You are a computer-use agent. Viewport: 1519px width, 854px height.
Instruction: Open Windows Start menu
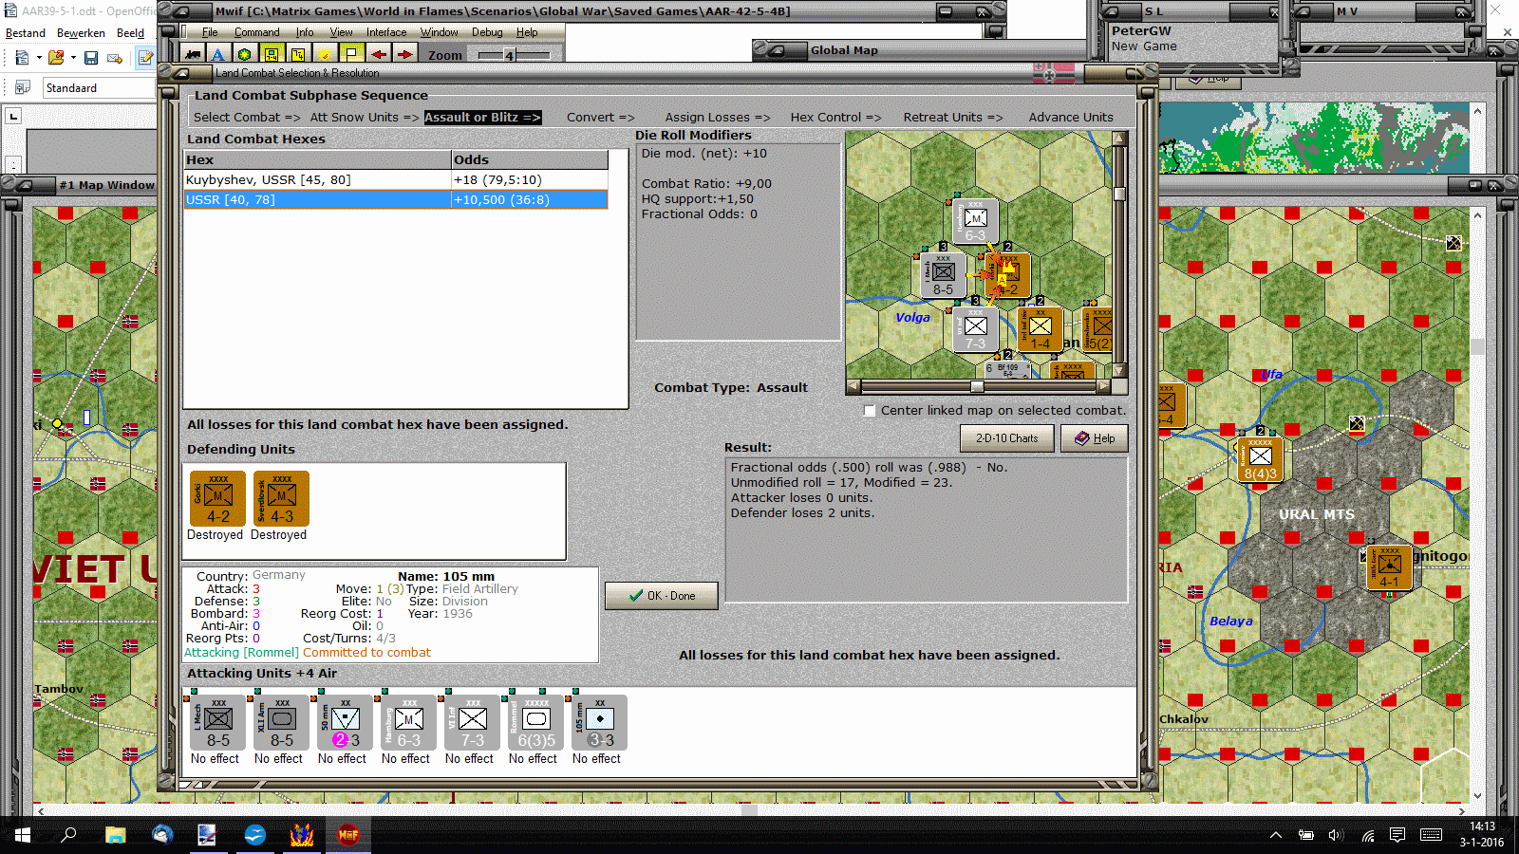(x=23, y=835)
